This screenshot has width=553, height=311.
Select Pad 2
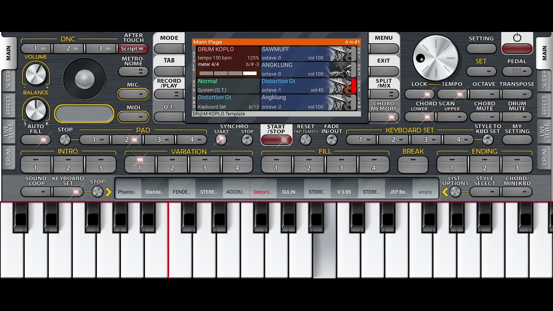[x=127, y=140]
